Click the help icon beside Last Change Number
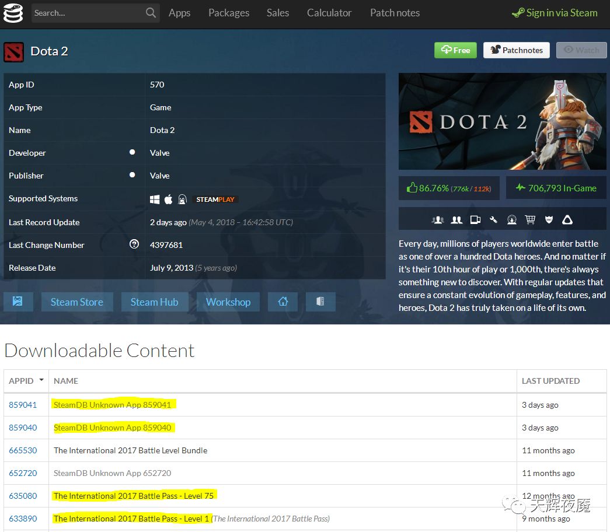This screenshot has height=532, width=610. (x=134, y=244)
